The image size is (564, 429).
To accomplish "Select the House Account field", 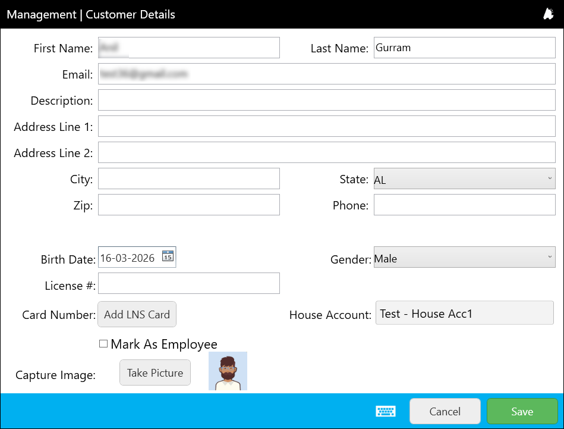I will pos(464,313).
